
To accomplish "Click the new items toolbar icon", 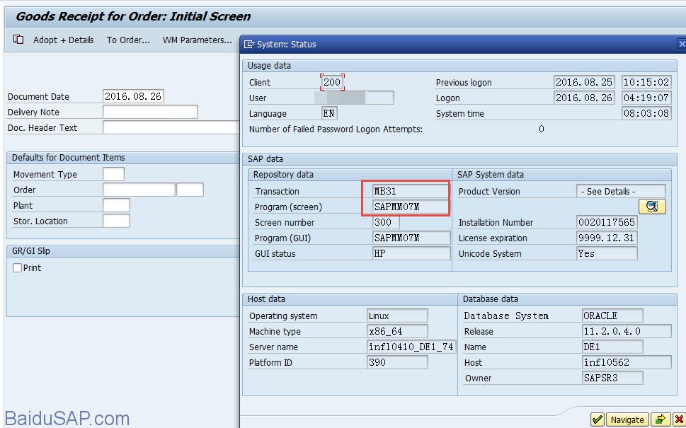I will tap(18, 40).
